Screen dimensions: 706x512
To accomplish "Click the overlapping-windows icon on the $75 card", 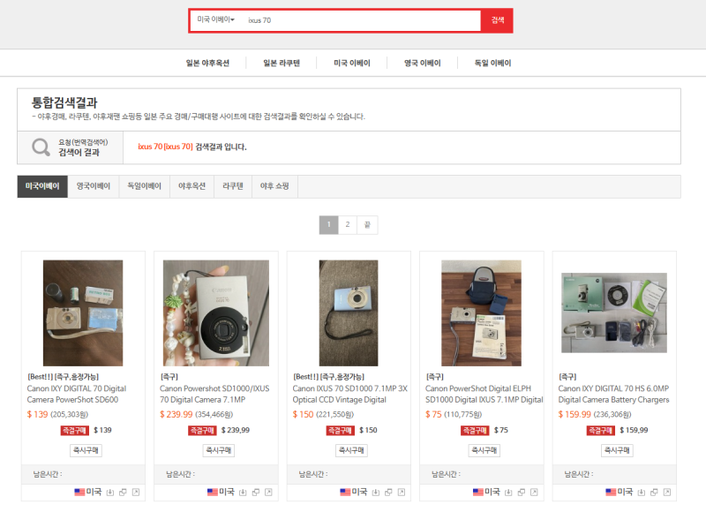I will [x=521, y=493].
